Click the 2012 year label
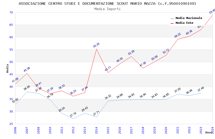215x139 pixels. (x=73, y=130)
